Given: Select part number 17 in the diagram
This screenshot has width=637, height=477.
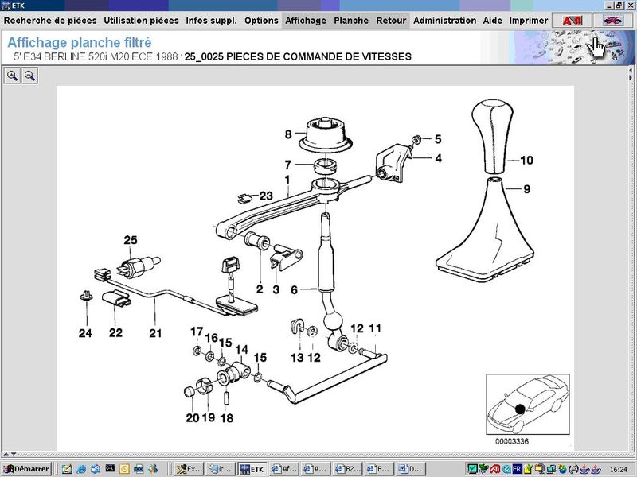Looking at the screenshot, I should point(197,332).
